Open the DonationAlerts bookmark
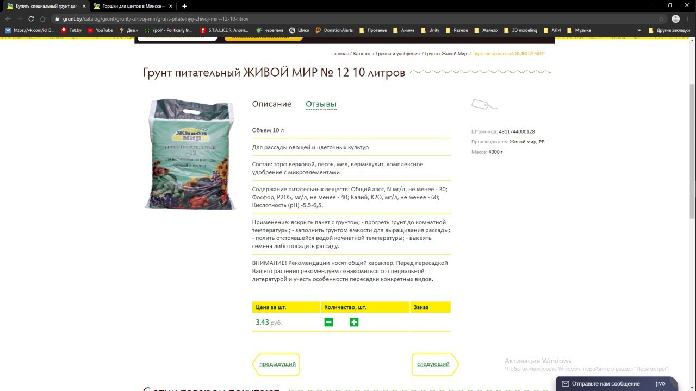The width and height of the screenshot is (696, 391). [x=334, y=30]
